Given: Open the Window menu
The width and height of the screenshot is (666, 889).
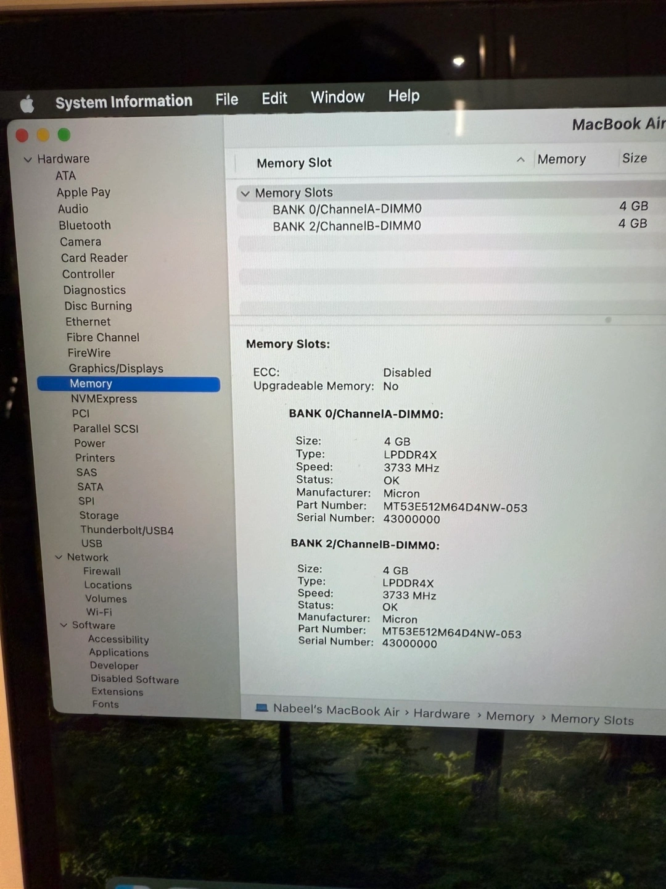Looking at the screenshot, I should point(337,97).
